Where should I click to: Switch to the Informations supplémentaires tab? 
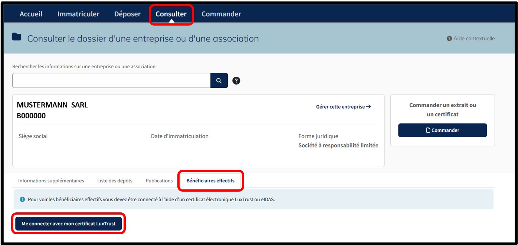point(51,181)
